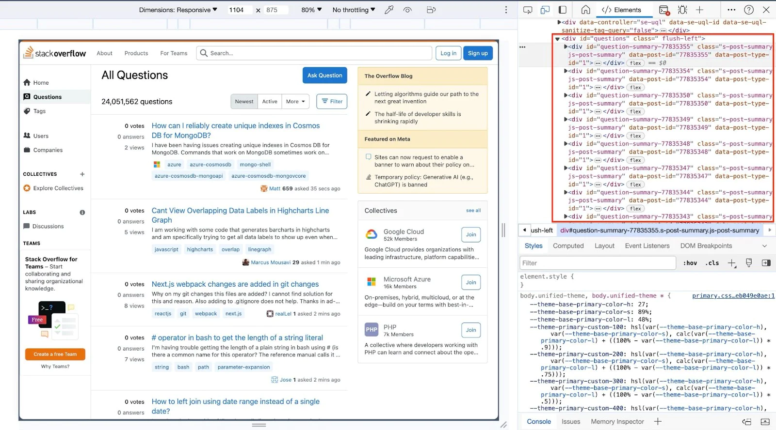
Task: Open Tags in left sidebar
Action: pyautogui.click(x=39, y=111)
